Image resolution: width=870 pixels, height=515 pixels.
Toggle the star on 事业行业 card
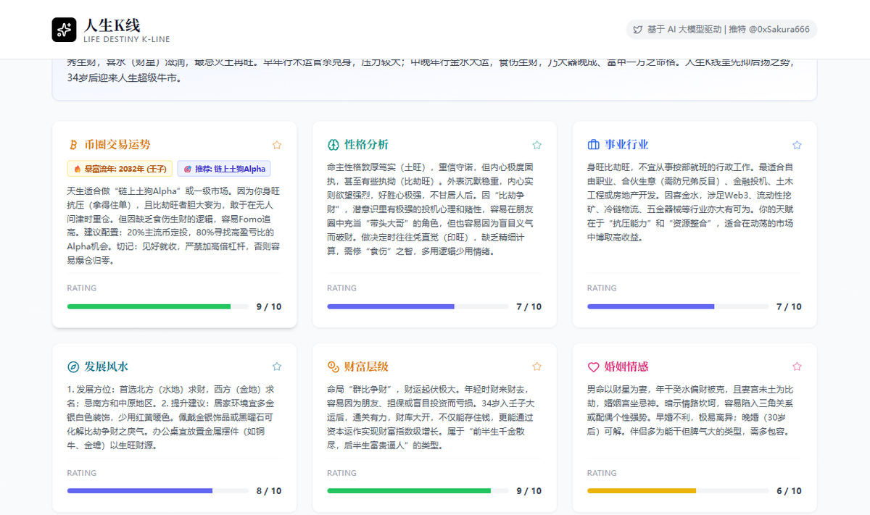pos(797,144)
